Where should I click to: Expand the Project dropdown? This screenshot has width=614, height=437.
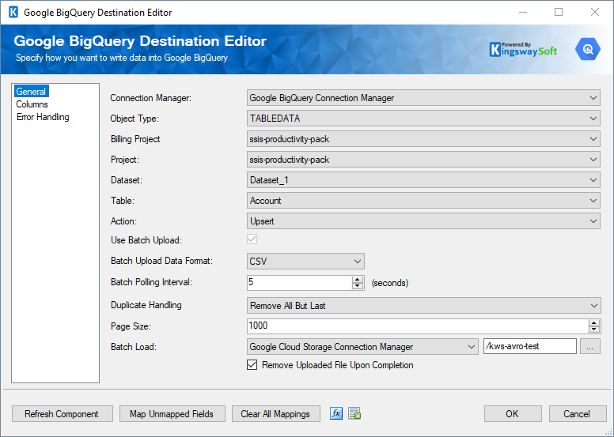pyautogui.click(x=423, y=160)
